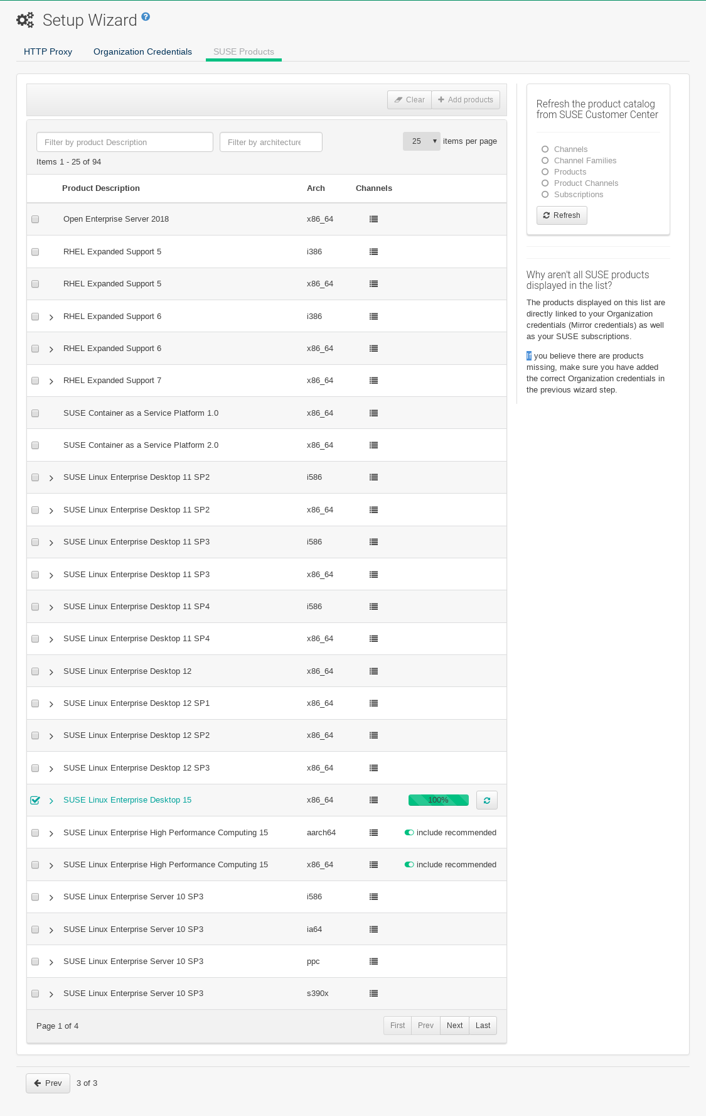Open channel list for SUSE Container as a Service Platform 1.0
Image resolution: width=706 pixels, height=1116 pixels.
coord(373,413)
